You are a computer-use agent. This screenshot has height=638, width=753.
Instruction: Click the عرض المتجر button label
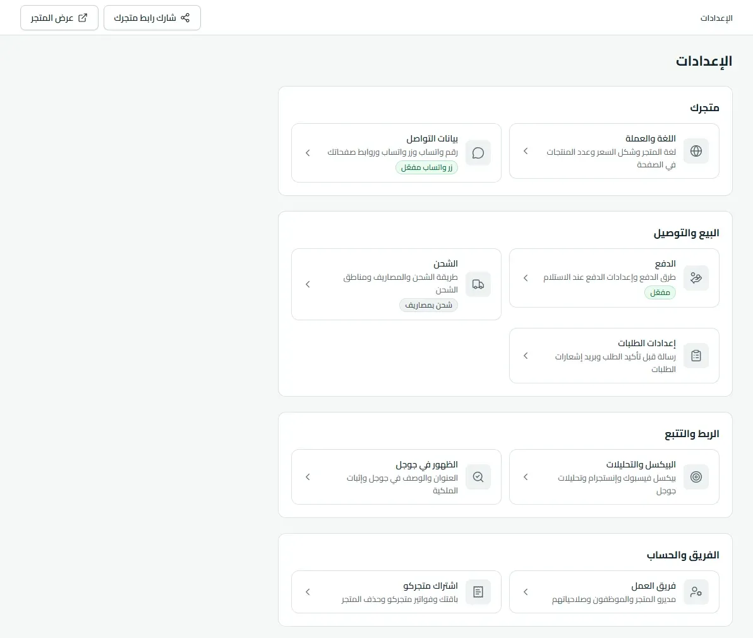click(52, 18)
